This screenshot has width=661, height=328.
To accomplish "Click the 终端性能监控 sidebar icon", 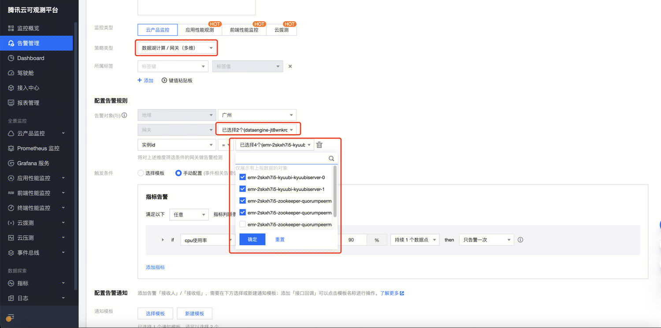I will 11,208.
